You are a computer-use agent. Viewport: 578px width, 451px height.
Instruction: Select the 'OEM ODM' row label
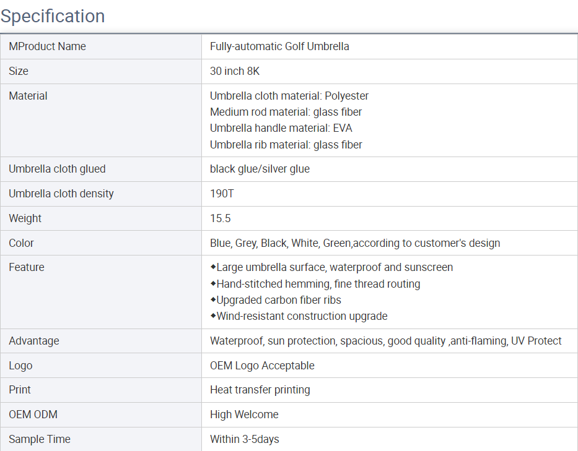(33, 414)
